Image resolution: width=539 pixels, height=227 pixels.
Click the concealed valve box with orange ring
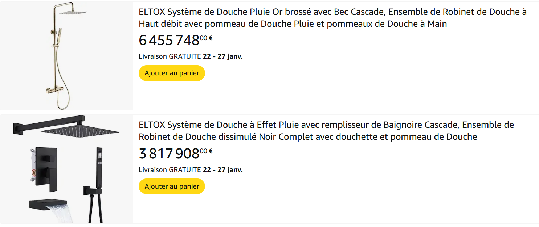(33, 167)
